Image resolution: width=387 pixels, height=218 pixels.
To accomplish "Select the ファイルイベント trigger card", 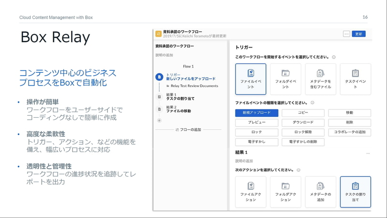I will pyautogui.click(x=251, y=79).
